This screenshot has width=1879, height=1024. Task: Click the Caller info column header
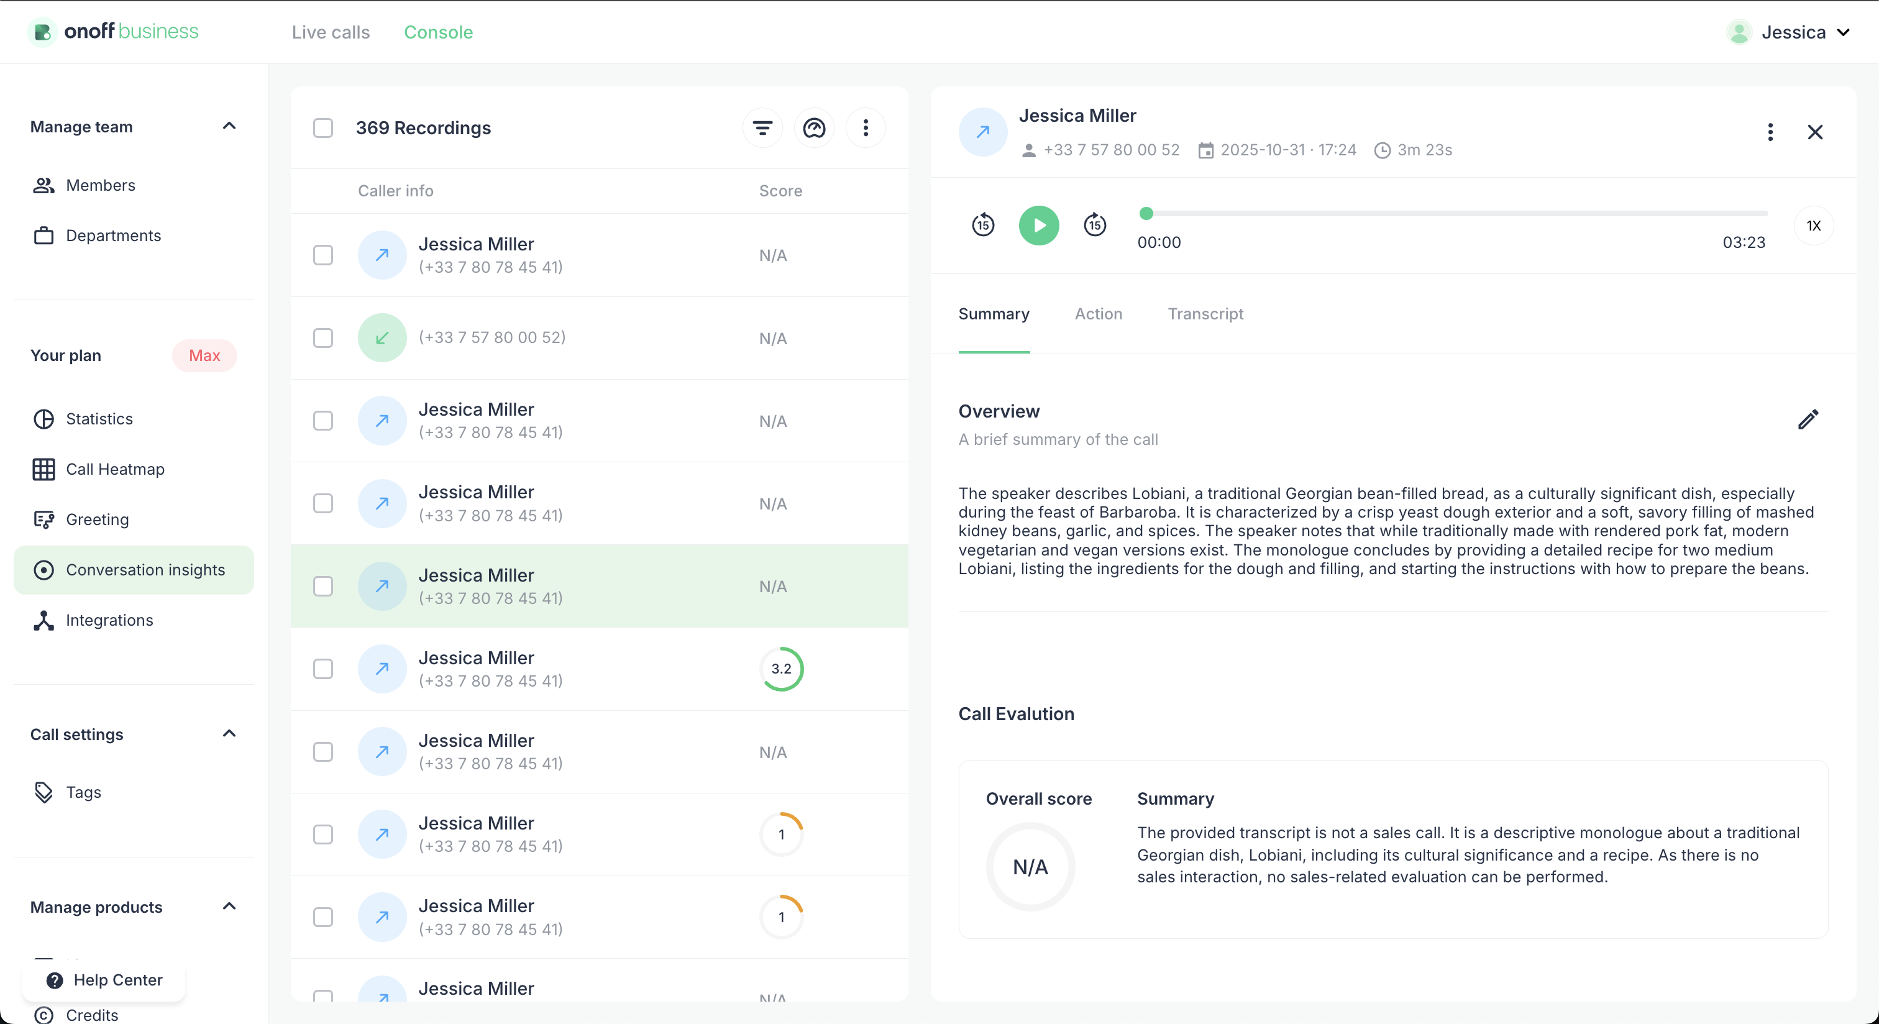click(x=395, y=191)
